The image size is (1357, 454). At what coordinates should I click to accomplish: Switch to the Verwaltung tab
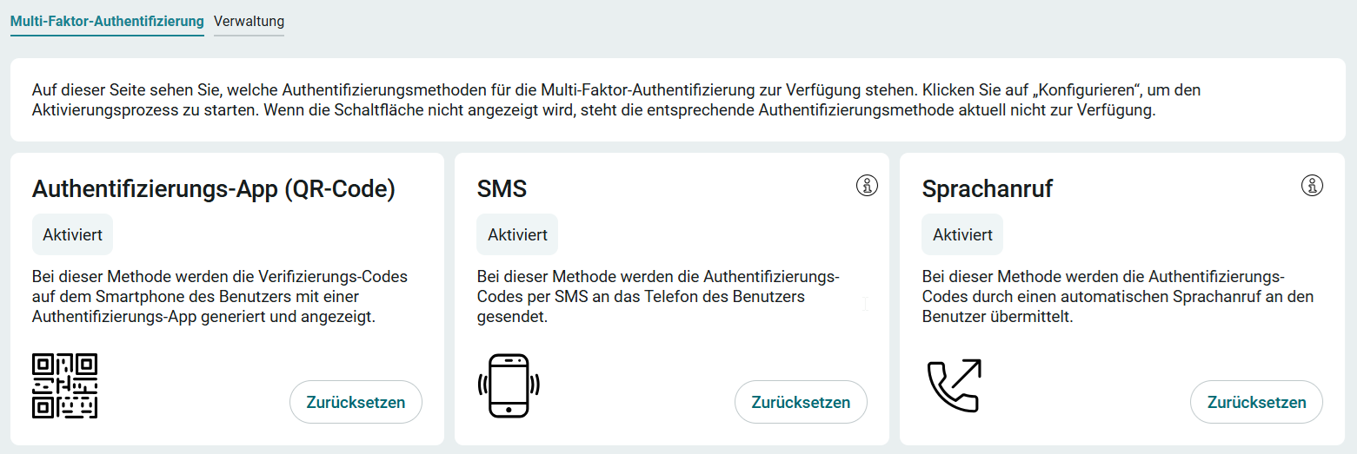click(249, 21)
